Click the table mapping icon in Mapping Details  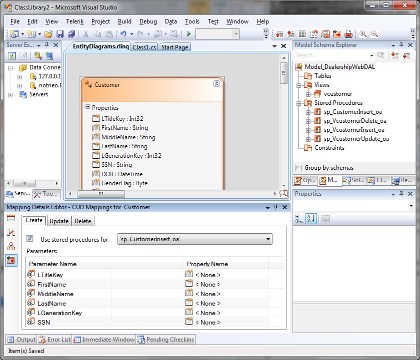pyautogui.click(x=11, y=218)
